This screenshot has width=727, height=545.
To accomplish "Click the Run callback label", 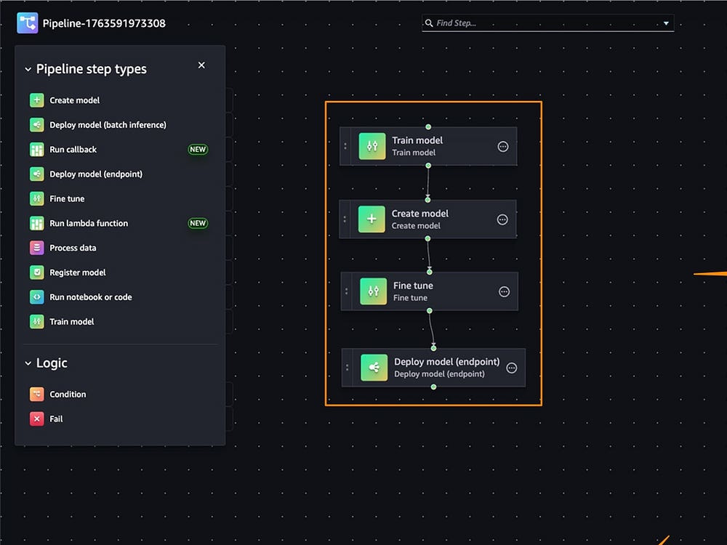I will pyautogui.click(x=73, y=149).
